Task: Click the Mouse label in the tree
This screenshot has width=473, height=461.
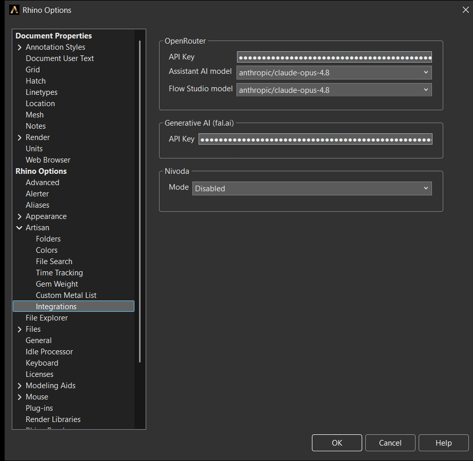Action: [37, 397]
